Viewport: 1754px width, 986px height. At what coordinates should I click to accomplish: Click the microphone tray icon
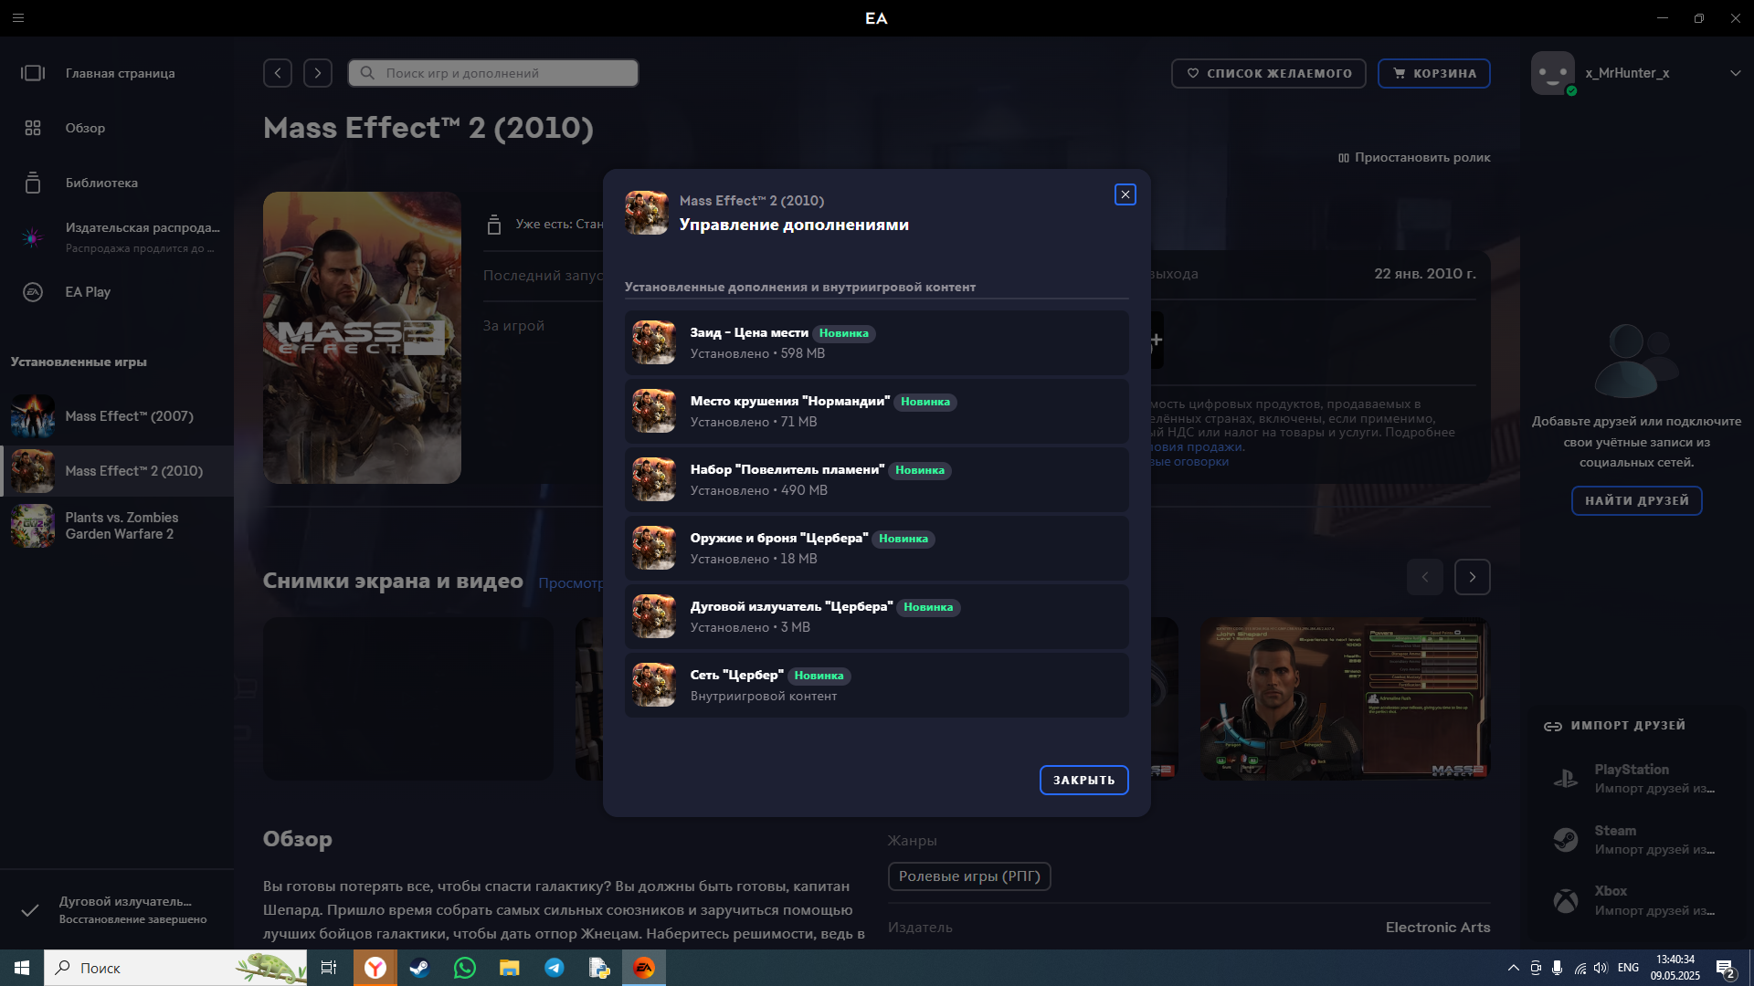[x=1557, y=968]
